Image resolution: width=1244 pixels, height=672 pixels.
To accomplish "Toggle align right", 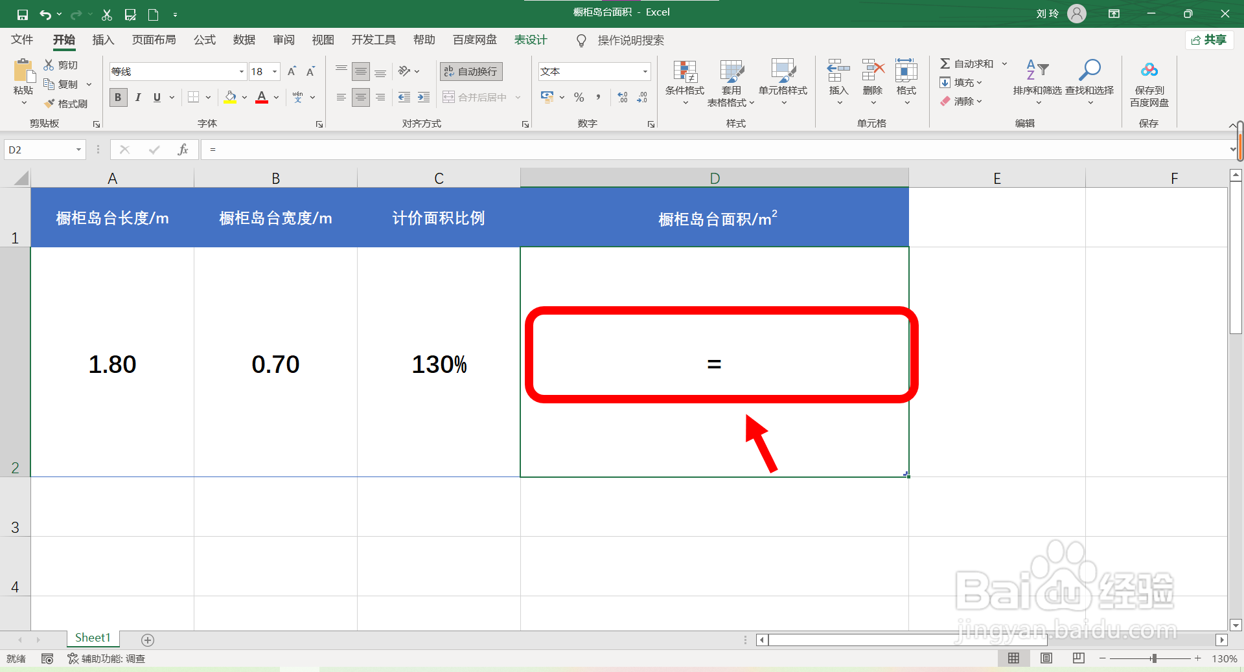I will click(x=380, y=97).
